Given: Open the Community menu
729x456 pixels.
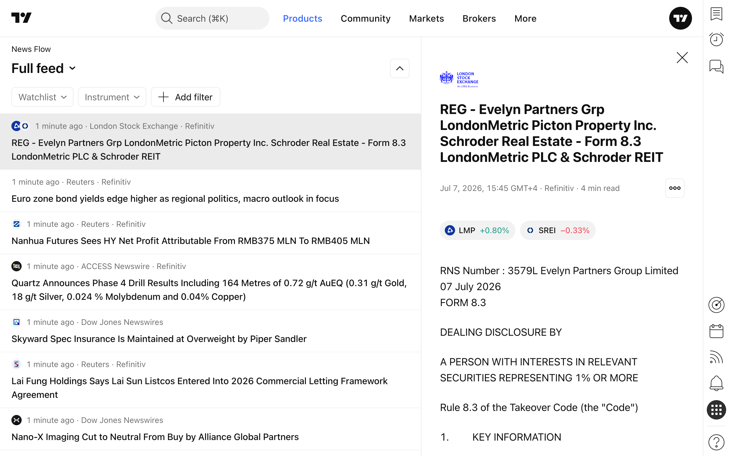Looking at the screenshot, I should point(365,19).
